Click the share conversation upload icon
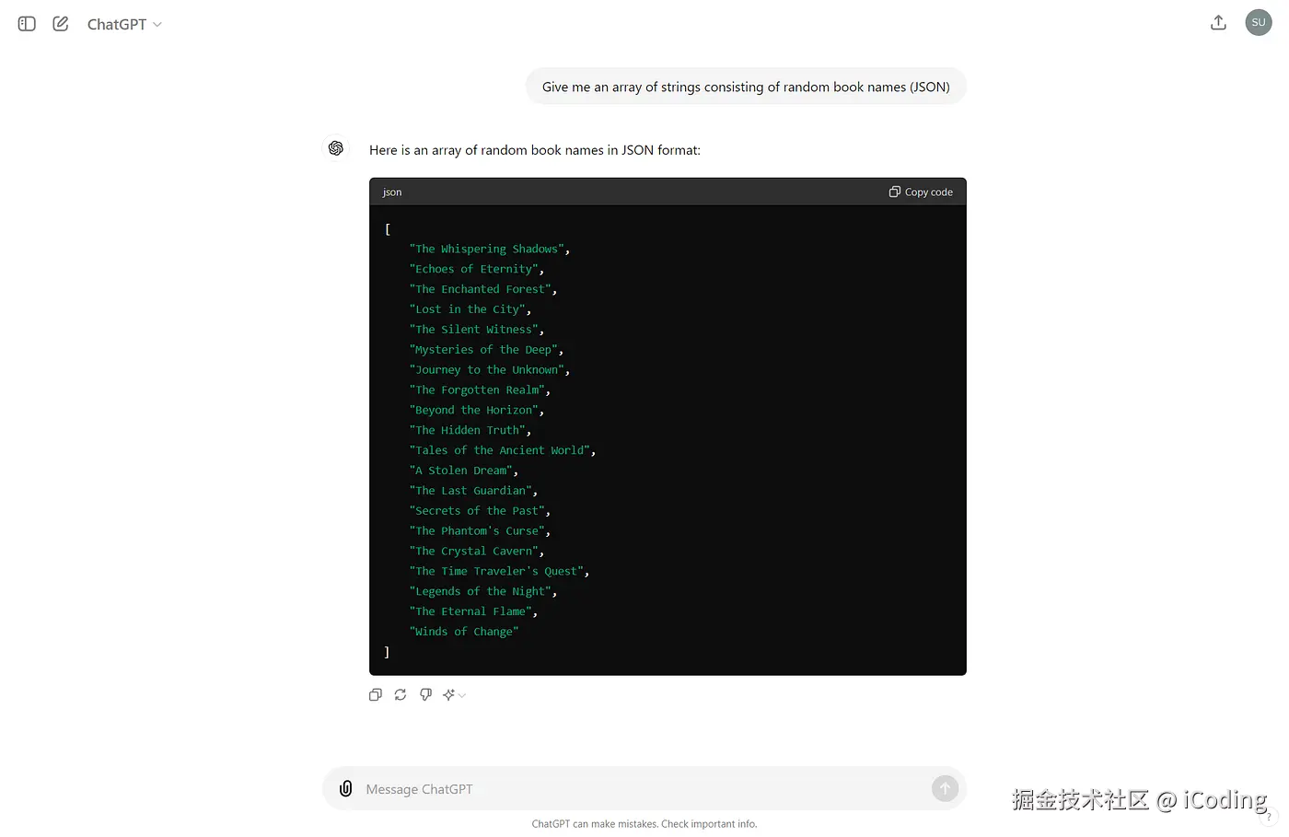The image size is (1289, 837). [x=1218, y=23]
